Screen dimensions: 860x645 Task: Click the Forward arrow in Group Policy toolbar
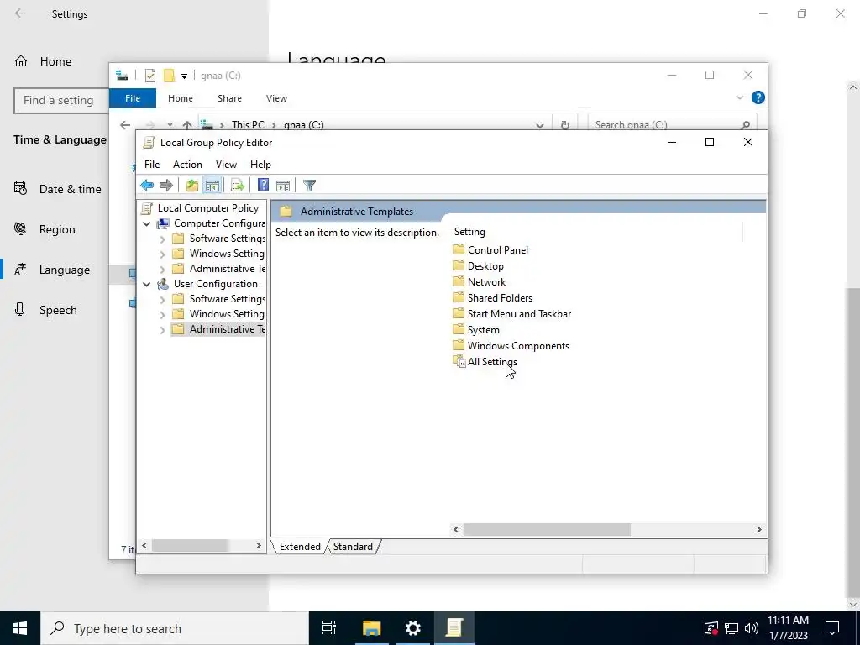point(166,186)
